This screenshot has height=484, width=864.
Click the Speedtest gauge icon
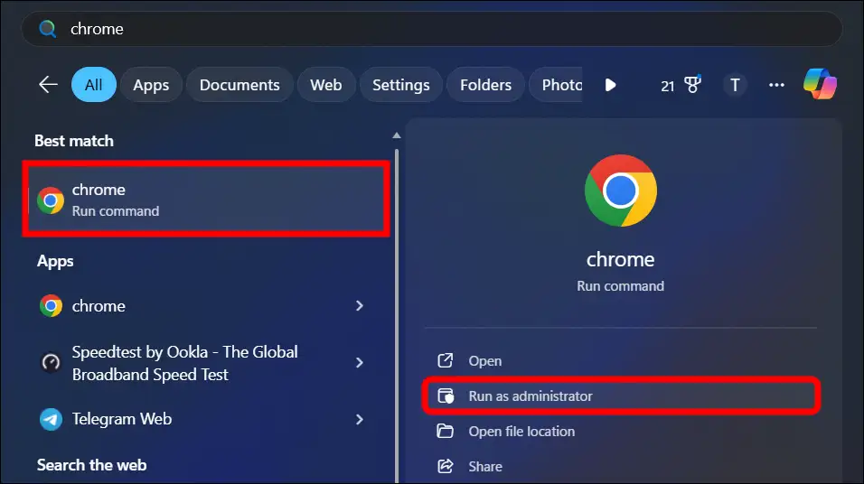pyautogui.click(x=51, y=363)
